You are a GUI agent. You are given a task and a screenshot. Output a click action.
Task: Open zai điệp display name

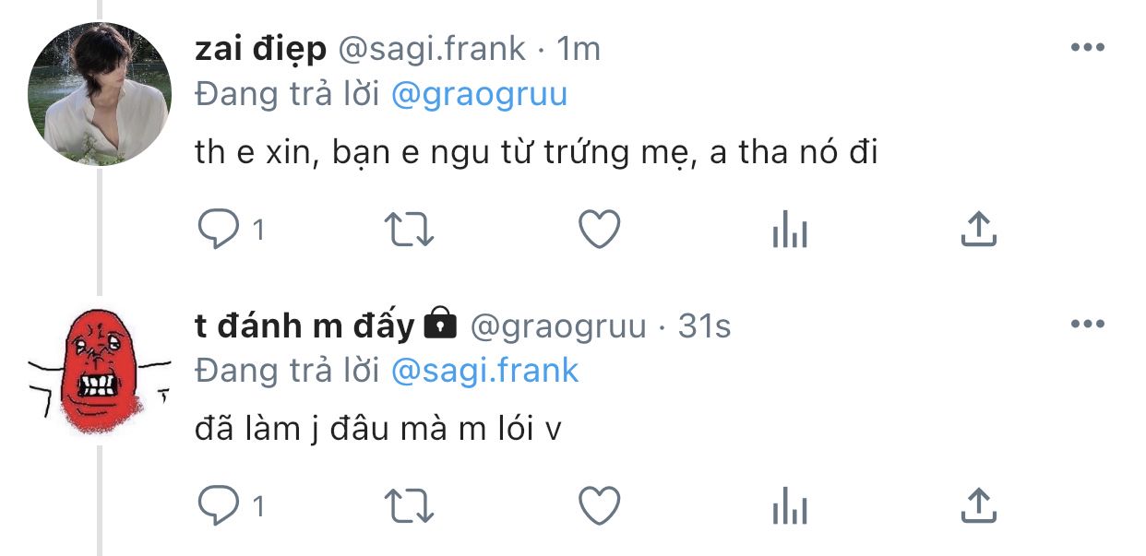point(260,50)
